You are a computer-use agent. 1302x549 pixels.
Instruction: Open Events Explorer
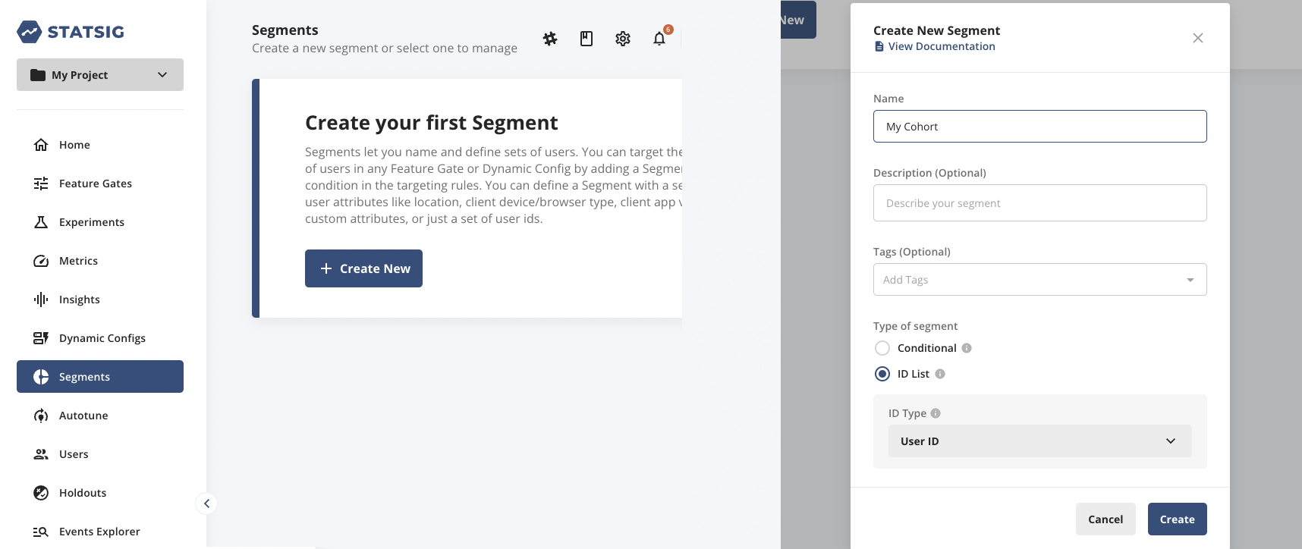[100, 532]
